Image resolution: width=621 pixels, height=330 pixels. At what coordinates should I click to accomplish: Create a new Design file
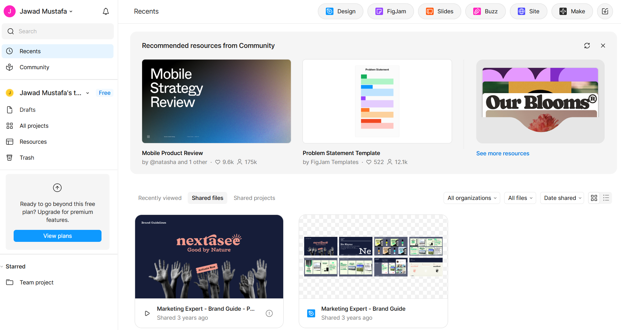[x=340, y=11]
